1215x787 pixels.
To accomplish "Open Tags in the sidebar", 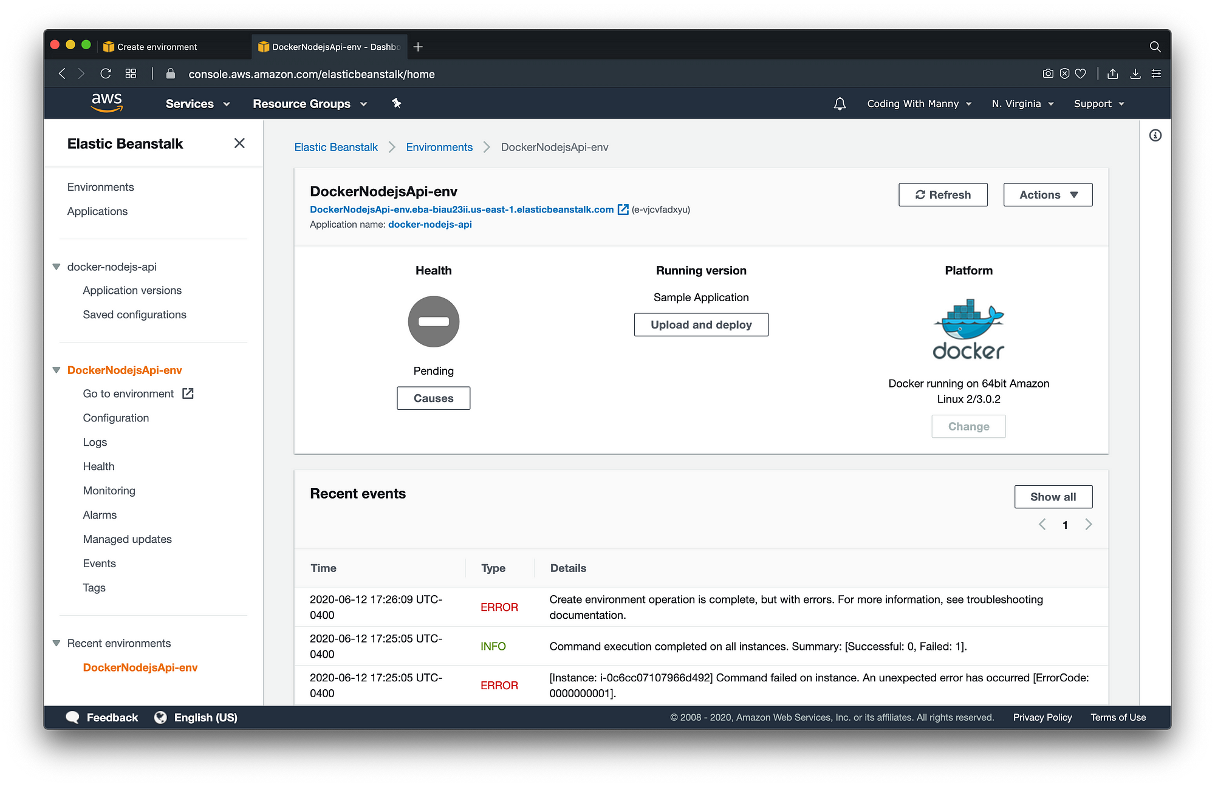I will pyautogui.click(x=94, y=588).
